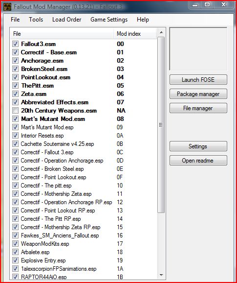Image resolution: width=237 pixels, height=283 pixels.
Task: Disable Zeta.esm via its checkbox
Action: [15, 94]
